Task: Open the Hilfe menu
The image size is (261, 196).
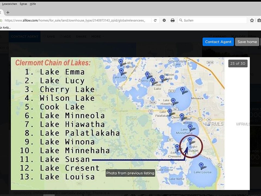Action: tap(33, 4)
